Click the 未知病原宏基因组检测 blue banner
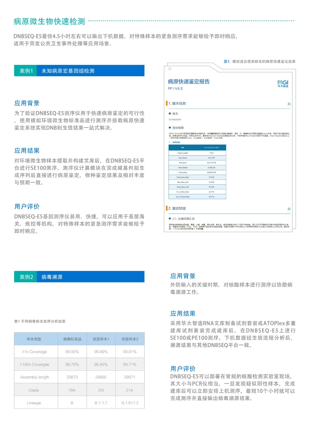The image size is (315, 426). pos(90,71)
